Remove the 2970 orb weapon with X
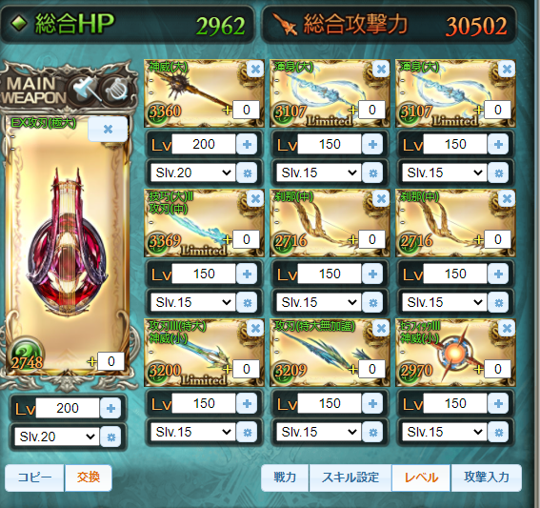This screenshot has height=508, width=540. pyautogui.click(x=507, y=329)
